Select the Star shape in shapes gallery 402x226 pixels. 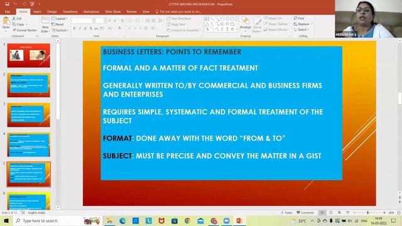pos(232,30)
